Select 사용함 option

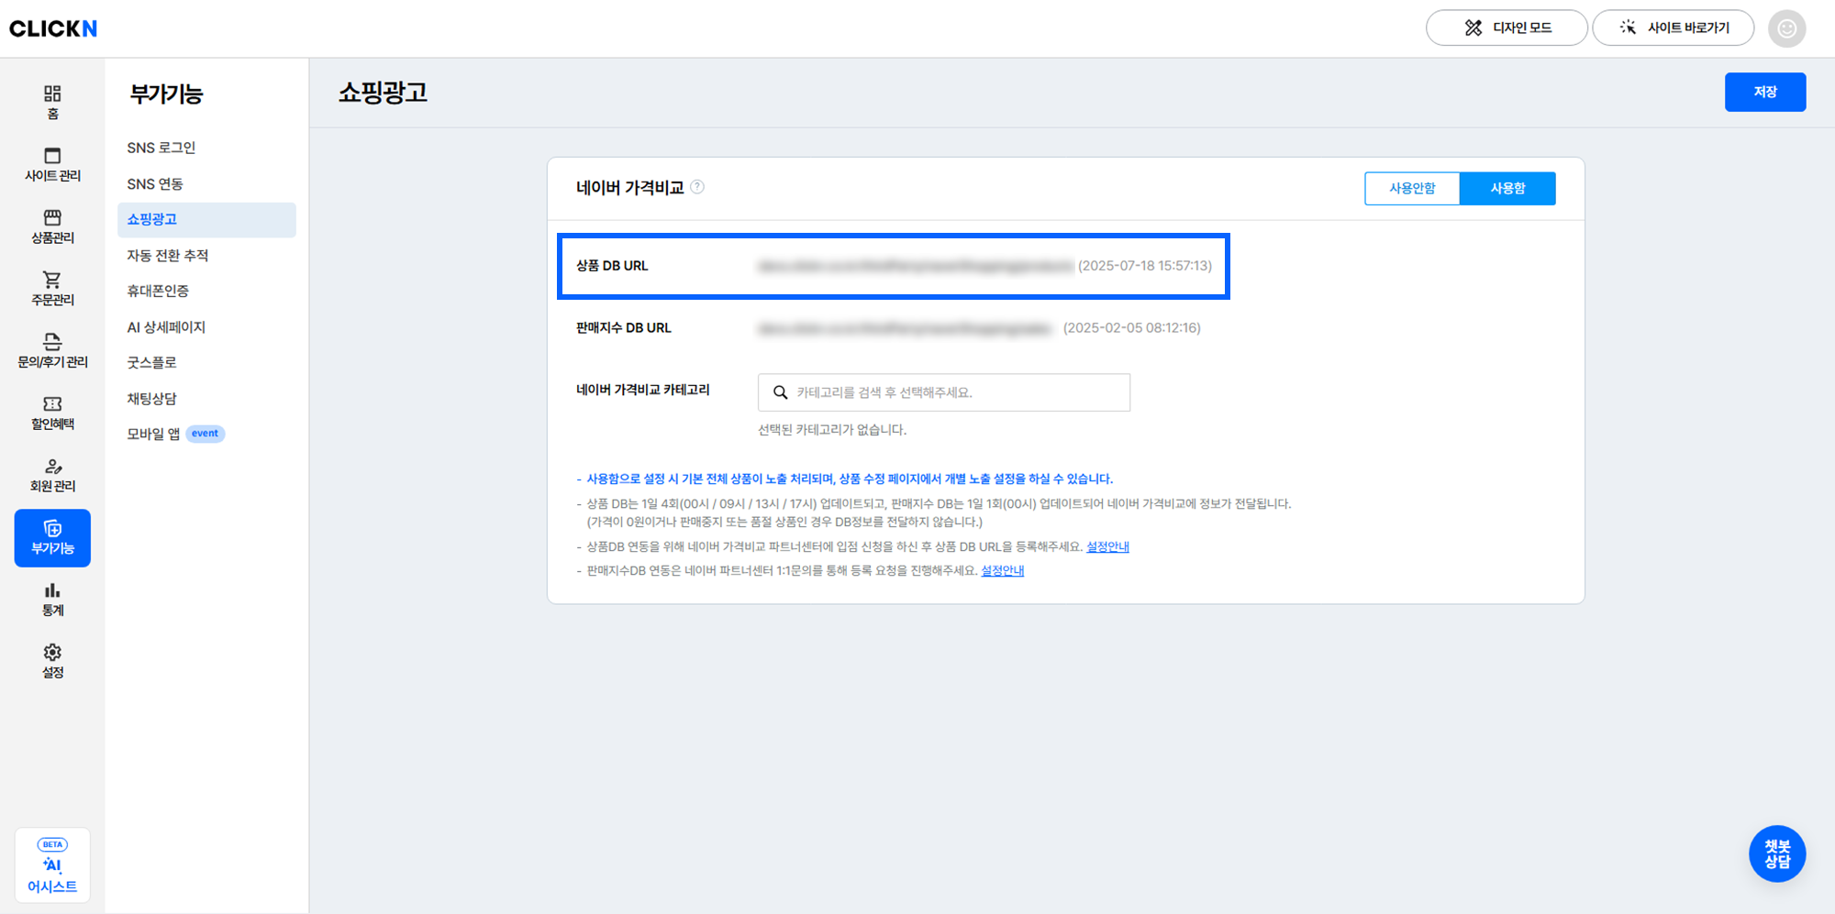click(1507, 189)
